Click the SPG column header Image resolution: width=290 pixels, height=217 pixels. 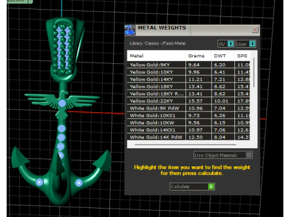point(242,56)
